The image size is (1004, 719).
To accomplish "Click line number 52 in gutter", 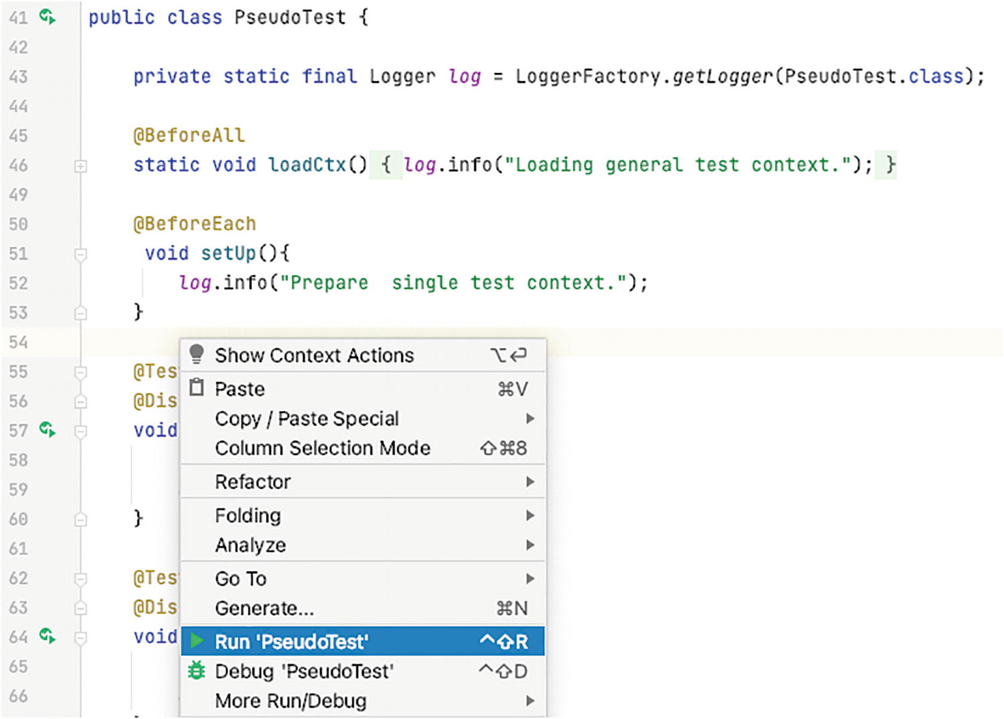I will tap(19, 283).
